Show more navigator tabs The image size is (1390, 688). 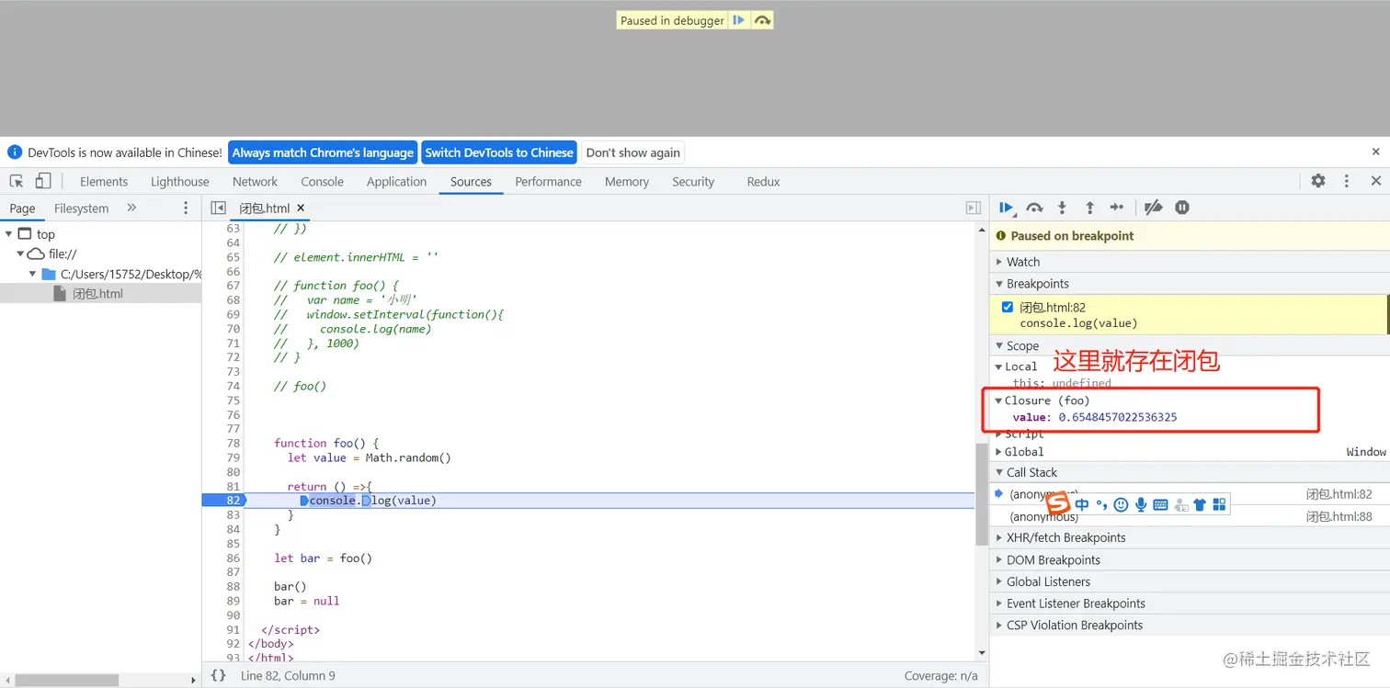pos(131,209)
